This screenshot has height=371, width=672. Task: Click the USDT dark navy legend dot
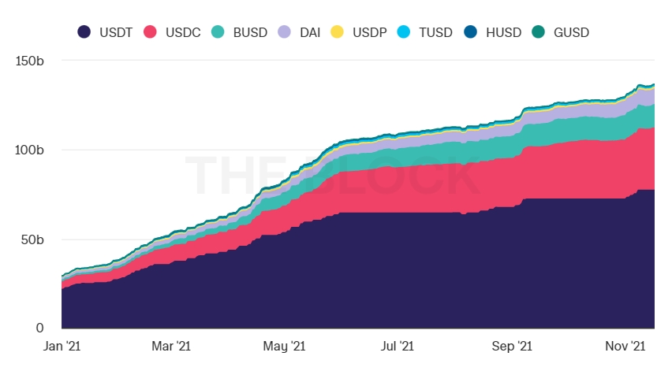[x=84, y=32]
